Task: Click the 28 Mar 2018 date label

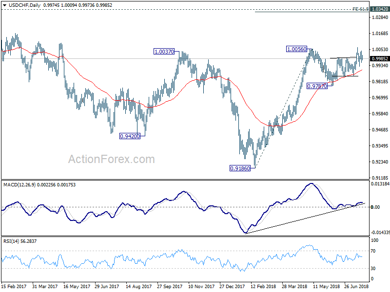Action: tap(295, 286)
